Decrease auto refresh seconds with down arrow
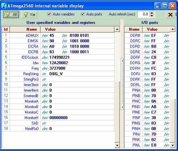Image resolution: width=178 pixels, height=151 pixels. tap(152, 16)
